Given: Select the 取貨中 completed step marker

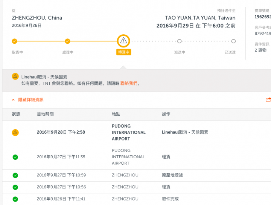Looking at the screenshot, I should [x=14, y=41].
